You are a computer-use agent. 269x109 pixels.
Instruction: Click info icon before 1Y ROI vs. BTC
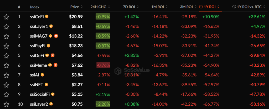(x=235, y=7)
